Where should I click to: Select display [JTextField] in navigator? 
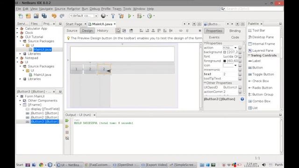[45, 109]
